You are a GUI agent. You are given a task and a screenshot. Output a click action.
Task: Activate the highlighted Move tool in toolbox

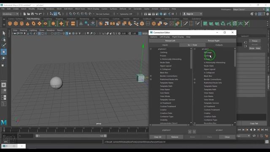4,52
